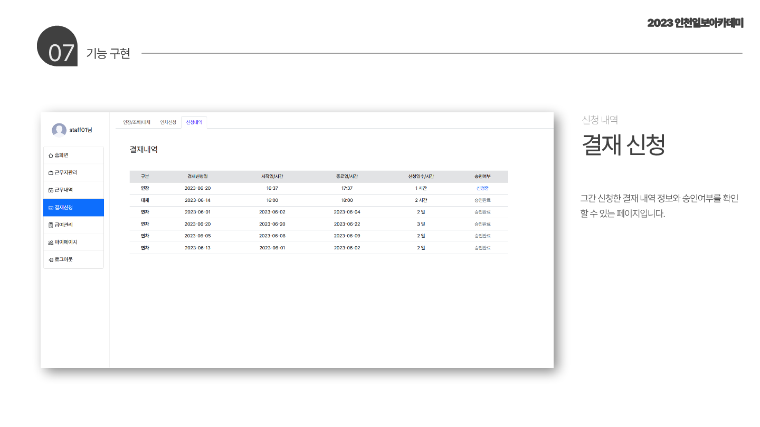Click the request date 2023-06-13 cell
760x427 pixels.
[197, 248]
